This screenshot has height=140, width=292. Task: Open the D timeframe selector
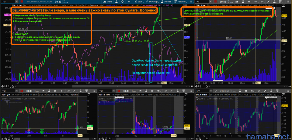pos(62,91)
